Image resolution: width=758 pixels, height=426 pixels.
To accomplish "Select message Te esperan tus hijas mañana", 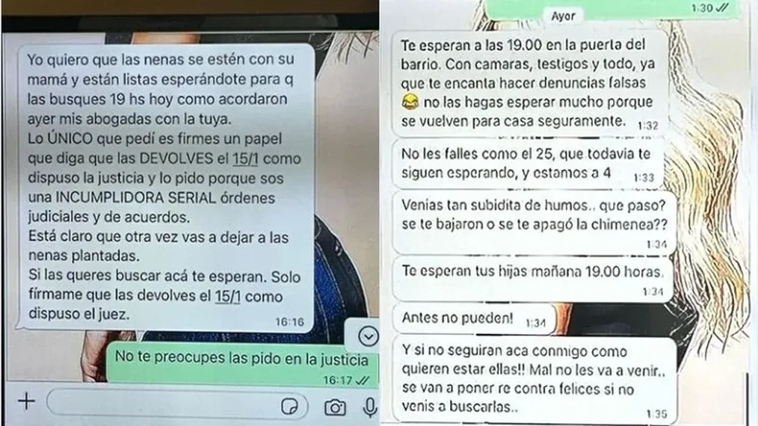I will pyautogui.click(x=533, y=279).
